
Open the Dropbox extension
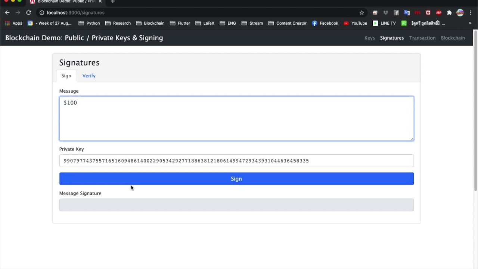pos(385,13)
